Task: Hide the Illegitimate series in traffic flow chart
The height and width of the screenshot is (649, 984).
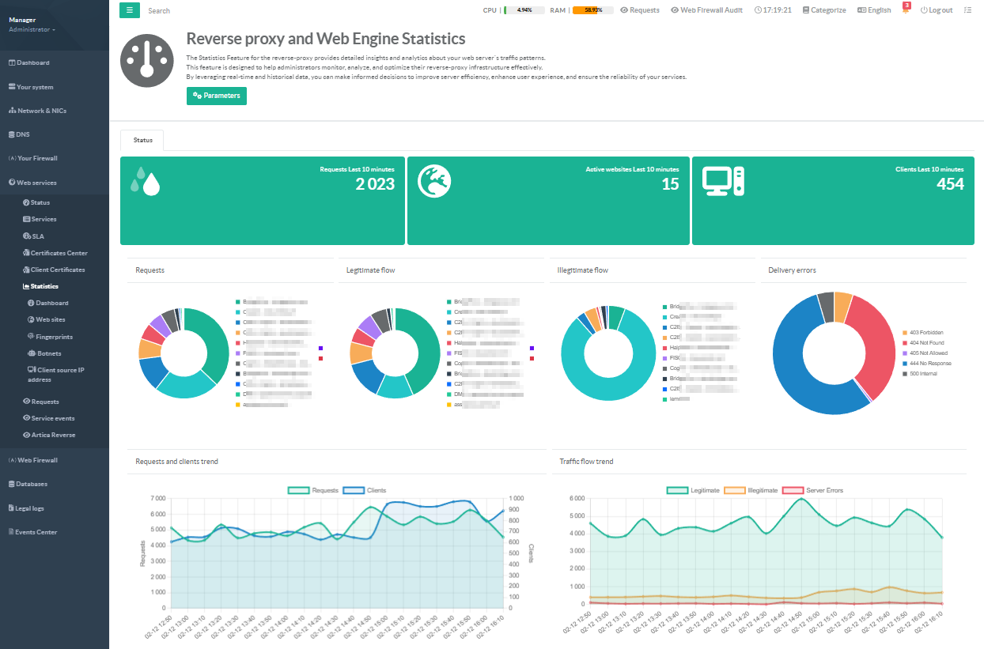Action: click(x=751, y=490)
